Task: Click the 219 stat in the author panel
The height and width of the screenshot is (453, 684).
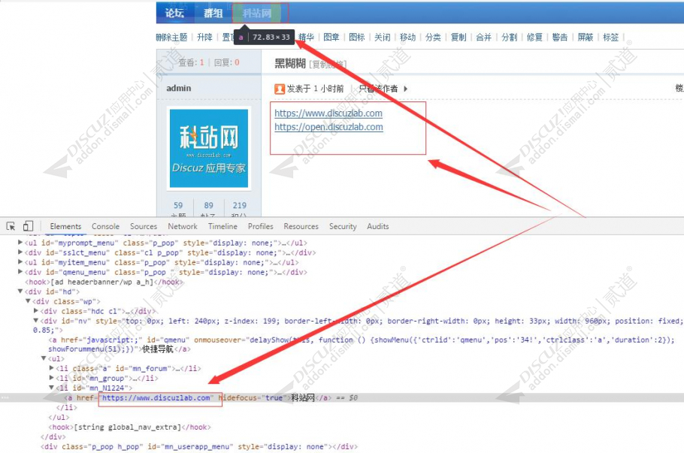Action: tap(240, 205)
